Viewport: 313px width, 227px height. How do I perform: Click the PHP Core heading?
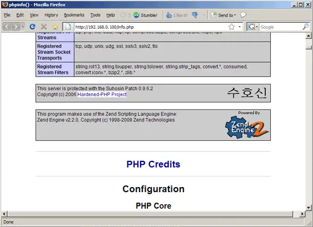pyautogui.click(x=153, y=206)
